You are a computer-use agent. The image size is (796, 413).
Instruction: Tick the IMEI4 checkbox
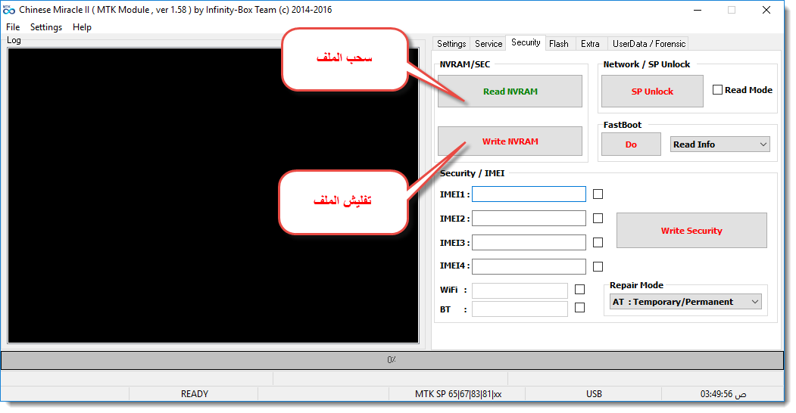[598, 266]
